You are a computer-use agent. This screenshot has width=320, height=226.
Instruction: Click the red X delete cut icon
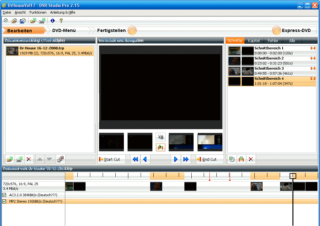pos(251,159)
